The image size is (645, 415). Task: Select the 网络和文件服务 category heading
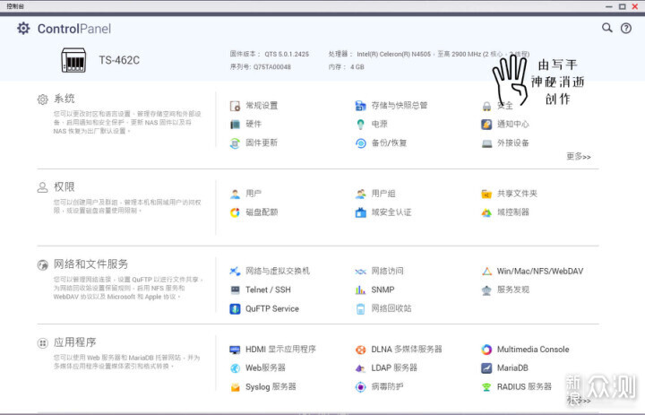(x=90, y=264)
